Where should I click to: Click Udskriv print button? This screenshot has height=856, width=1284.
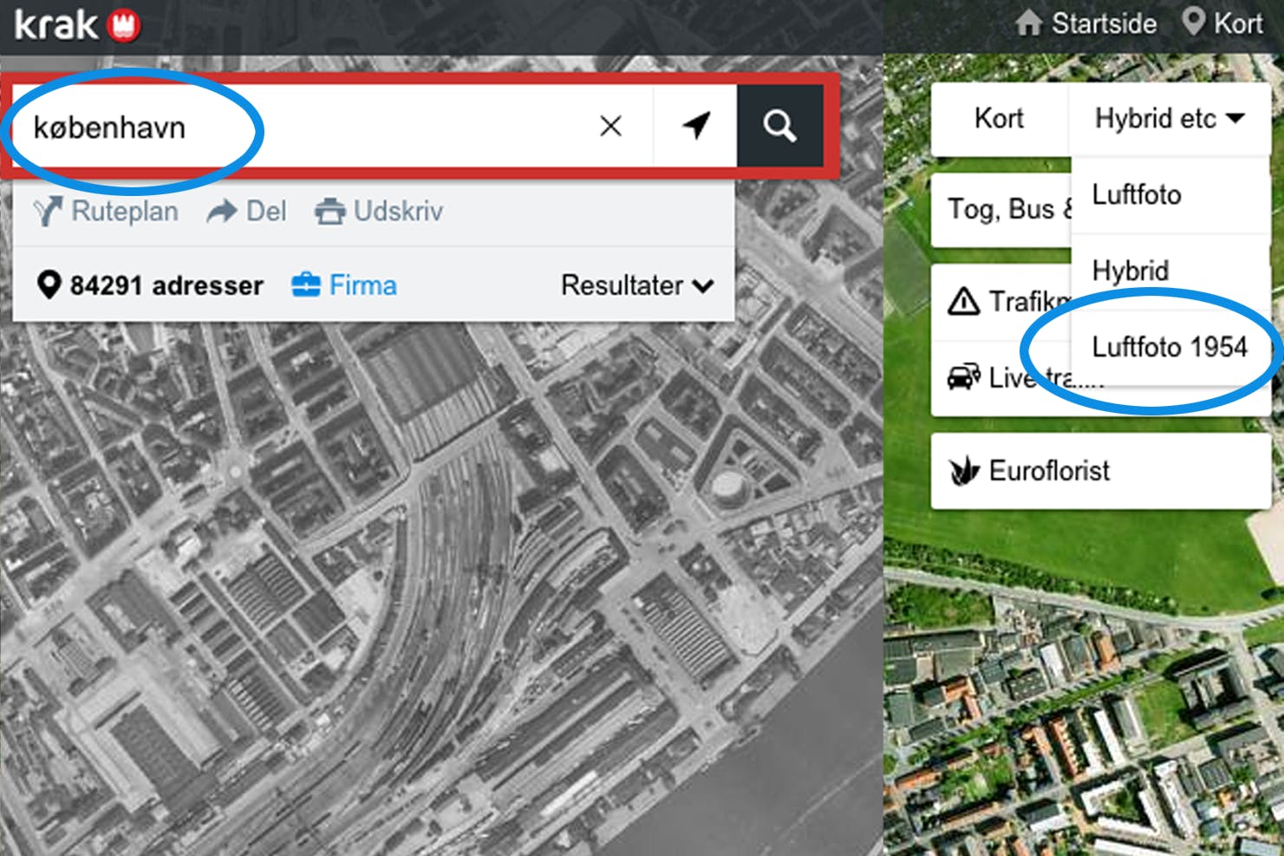(x=379, y=211)
